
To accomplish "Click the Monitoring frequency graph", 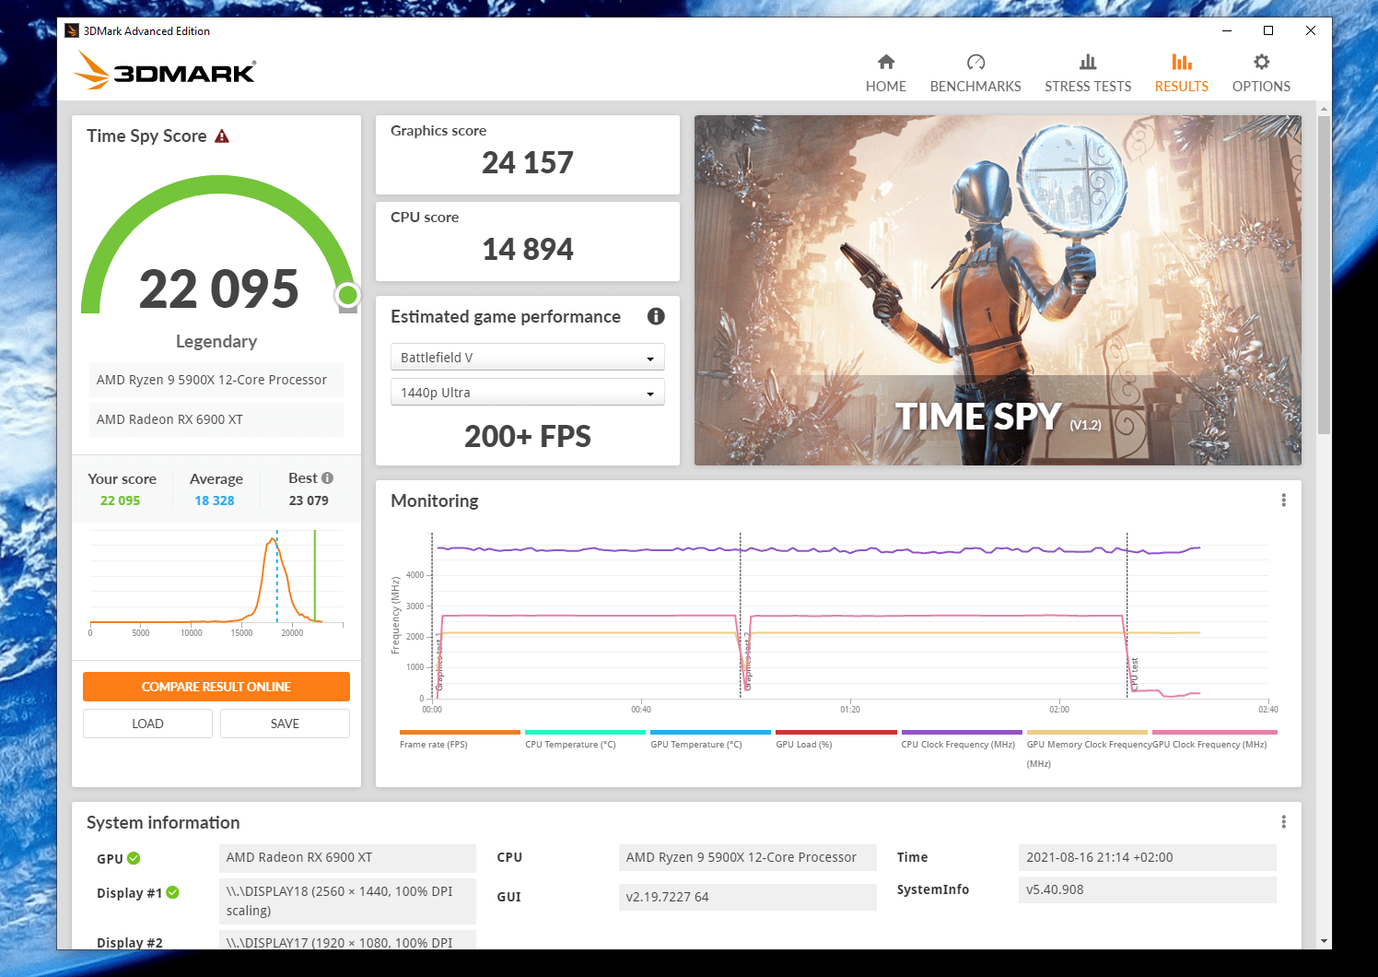I will [x=849, y=616].
